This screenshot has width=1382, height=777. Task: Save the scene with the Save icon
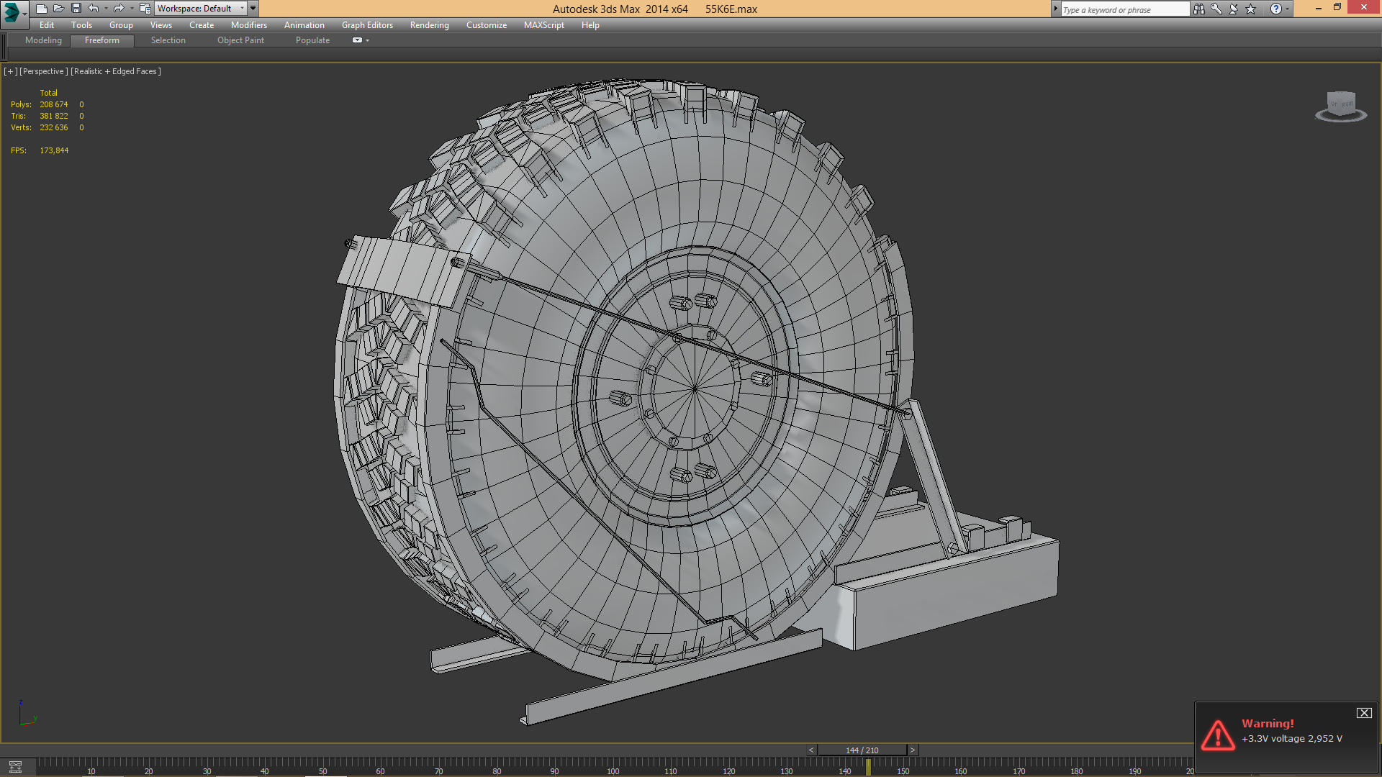click(76, 8)
